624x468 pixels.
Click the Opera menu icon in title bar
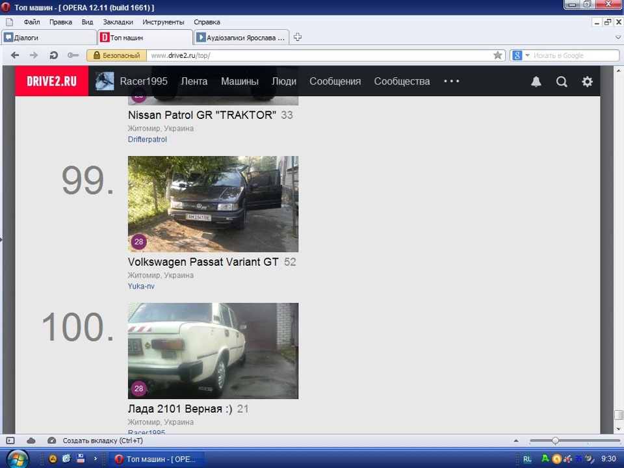(x=6, y=7)
